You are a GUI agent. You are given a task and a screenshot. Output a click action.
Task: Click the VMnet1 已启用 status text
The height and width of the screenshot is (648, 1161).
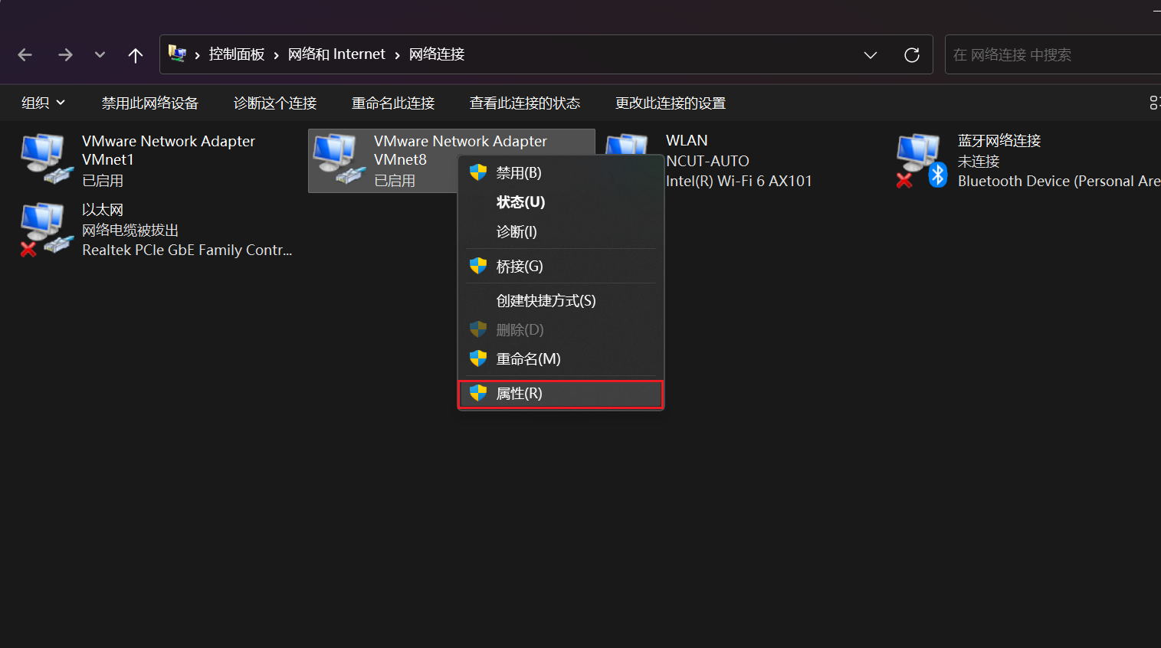coord(103,181)
